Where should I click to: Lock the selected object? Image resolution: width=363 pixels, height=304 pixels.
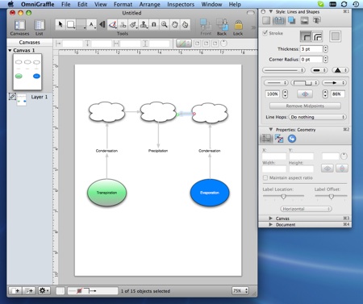pos(238,27)
